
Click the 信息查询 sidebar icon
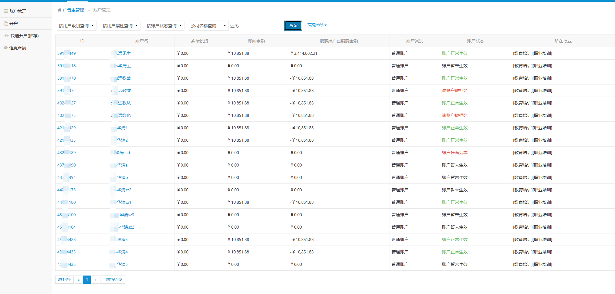[6, 48]
